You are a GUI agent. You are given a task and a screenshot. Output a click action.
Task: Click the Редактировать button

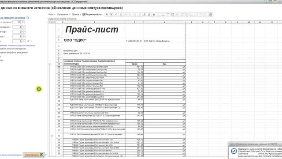tap(92, 15)
